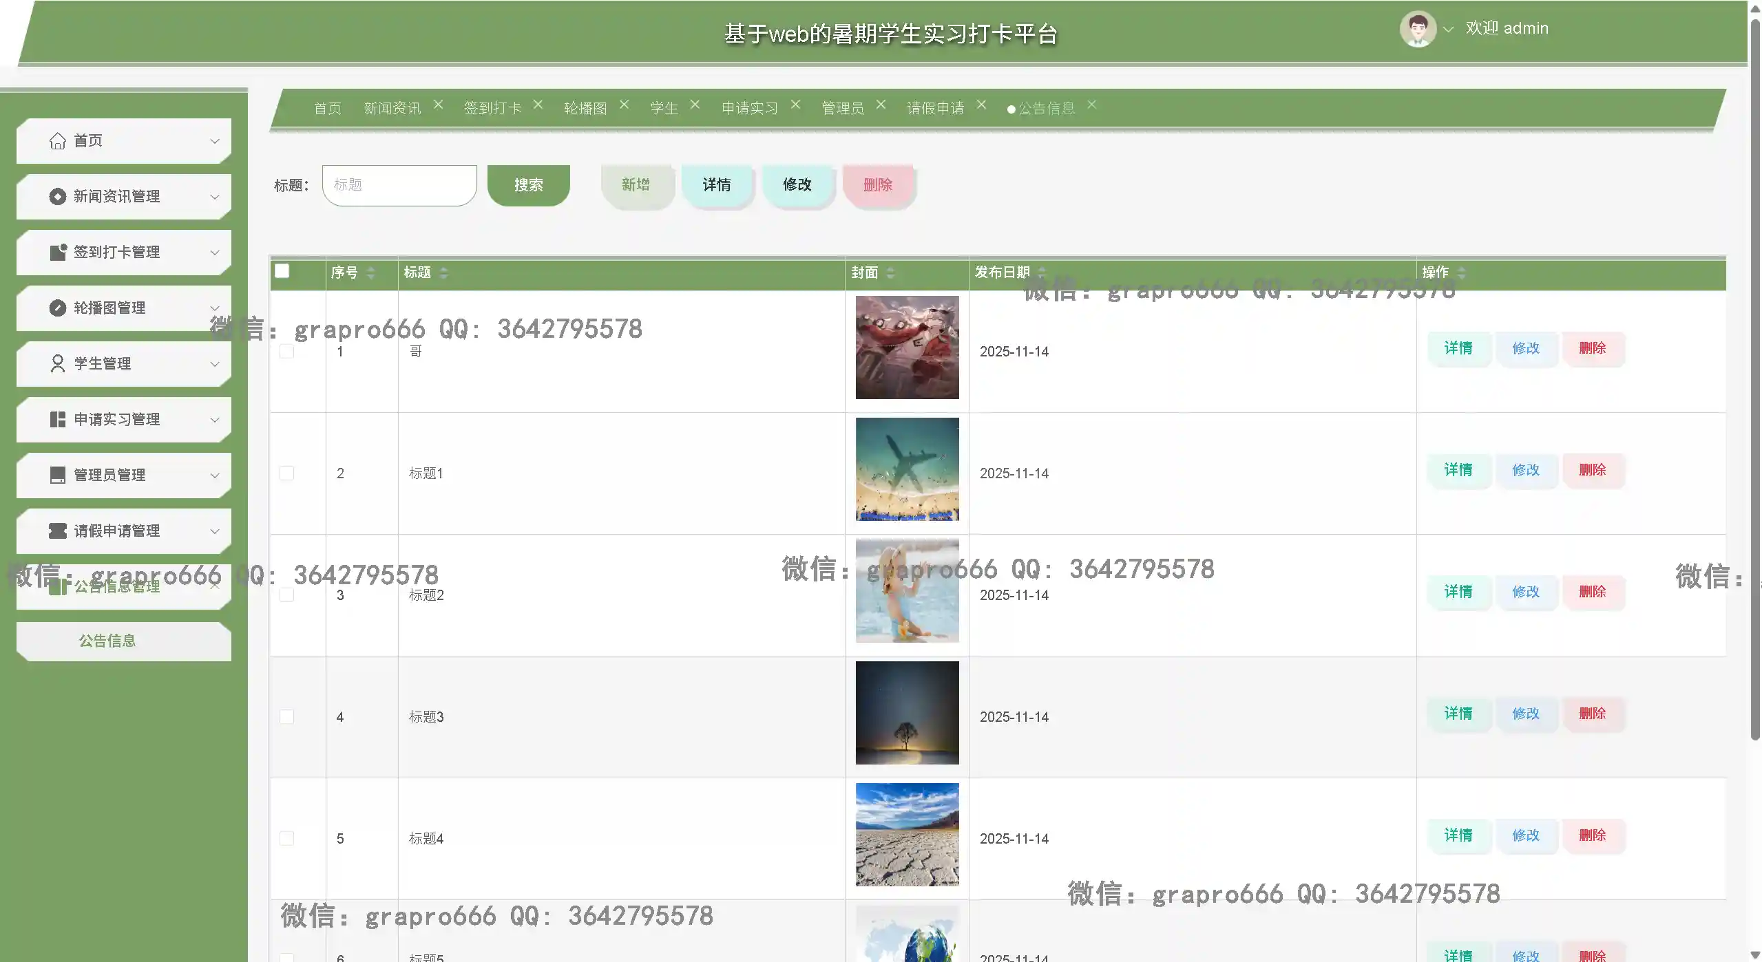Screen dimensions: 1762x962
Task: Close the 请假申请 tab
Action: tap(981, 105)
